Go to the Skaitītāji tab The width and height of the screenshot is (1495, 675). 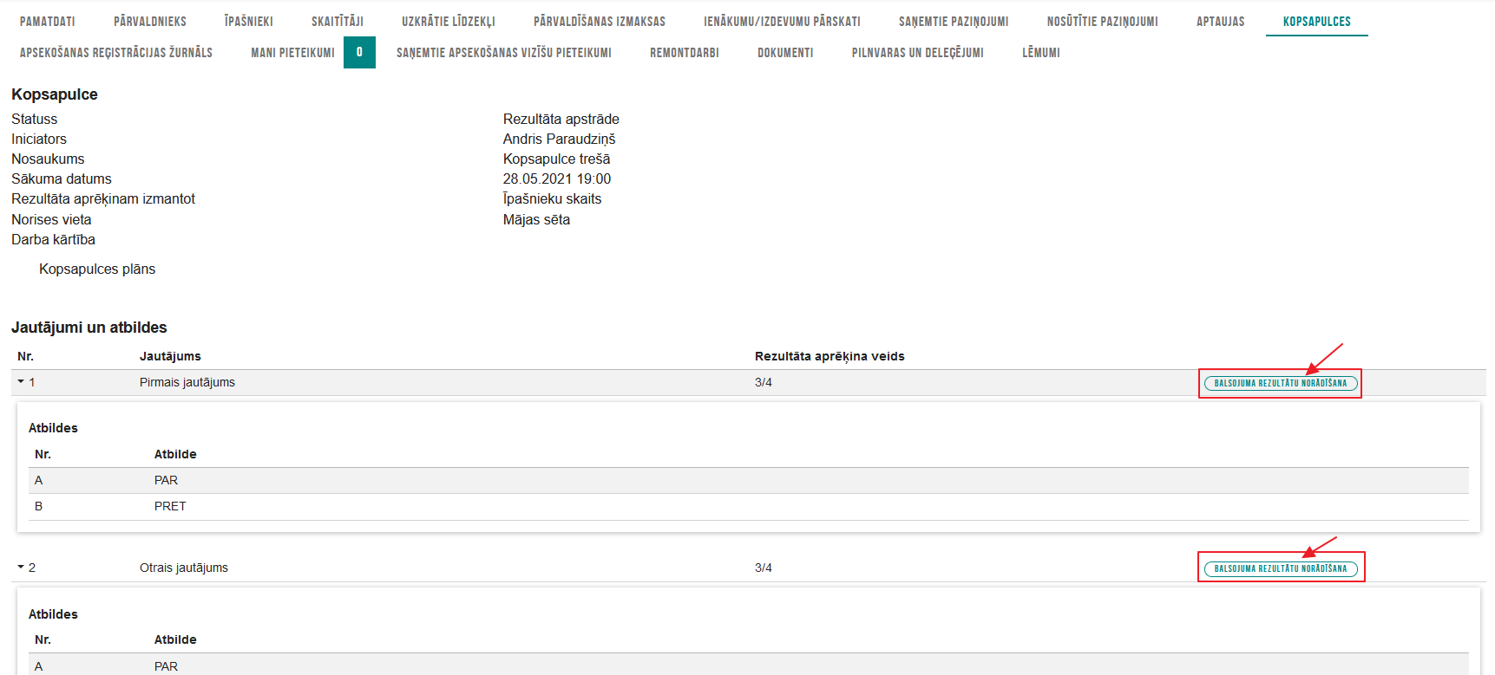[338, 22]
